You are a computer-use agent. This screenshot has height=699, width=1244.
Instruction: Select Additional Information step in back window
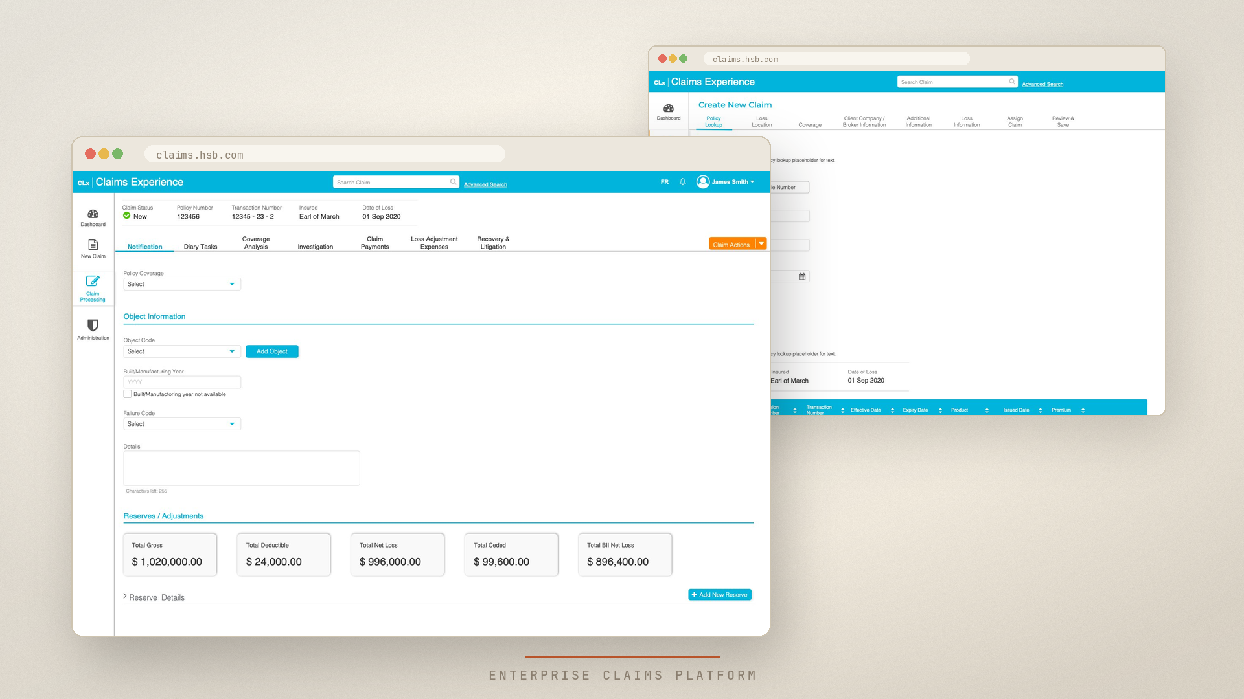click(x=918, y=122)
